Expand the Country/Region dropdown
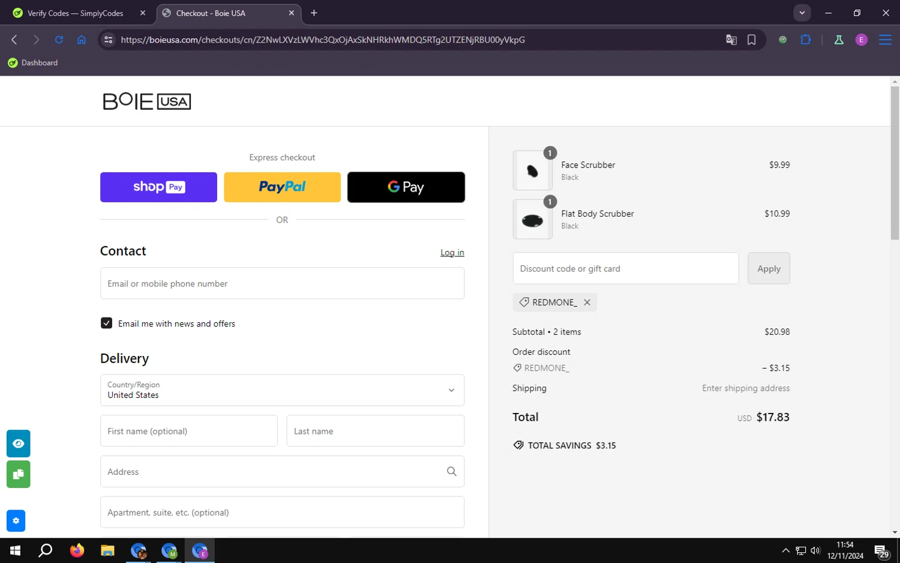 pos(282,390)
